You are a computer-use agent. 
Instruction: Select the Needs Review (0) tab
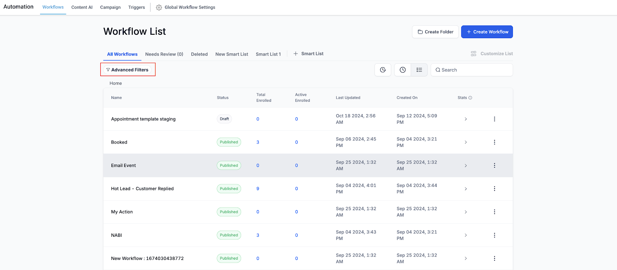164,54
